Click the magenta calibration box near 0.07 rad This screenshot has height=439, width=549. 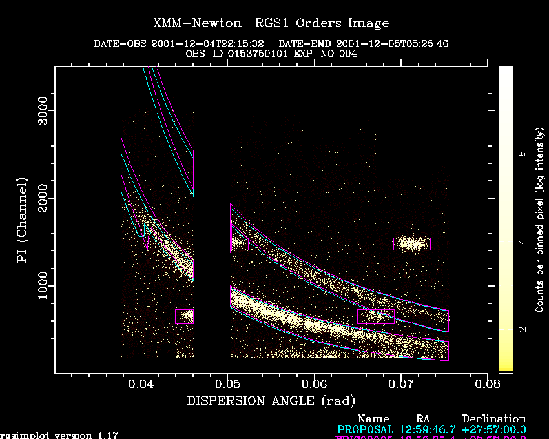pyautogui.click(x=412, y=244)
